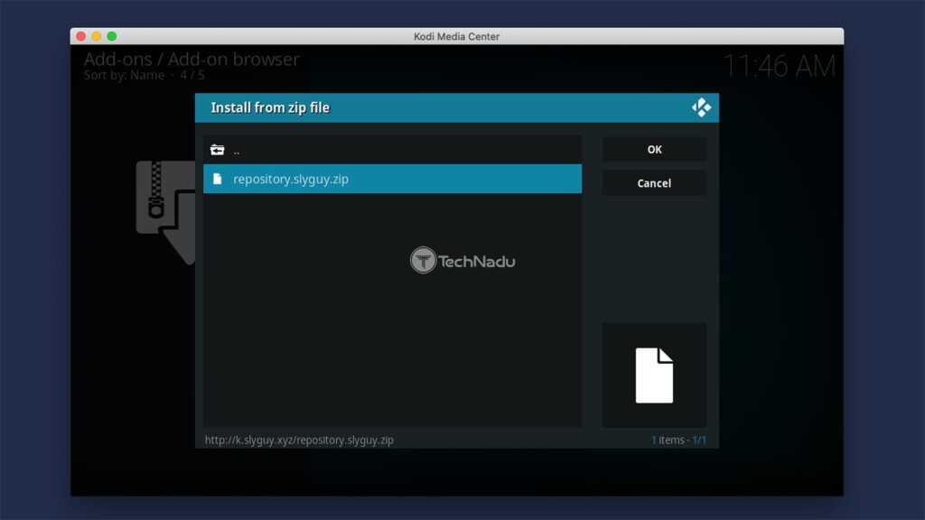The image size is (925, 520).
Task: Click the parent folder back icon
Action: pyautogui.click(x=217, y=151)
